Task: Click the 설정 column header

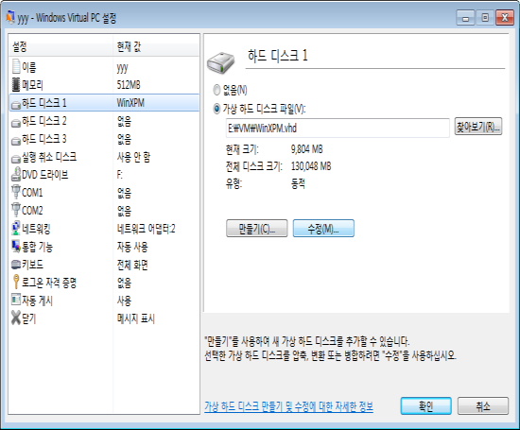Action: 20,46
